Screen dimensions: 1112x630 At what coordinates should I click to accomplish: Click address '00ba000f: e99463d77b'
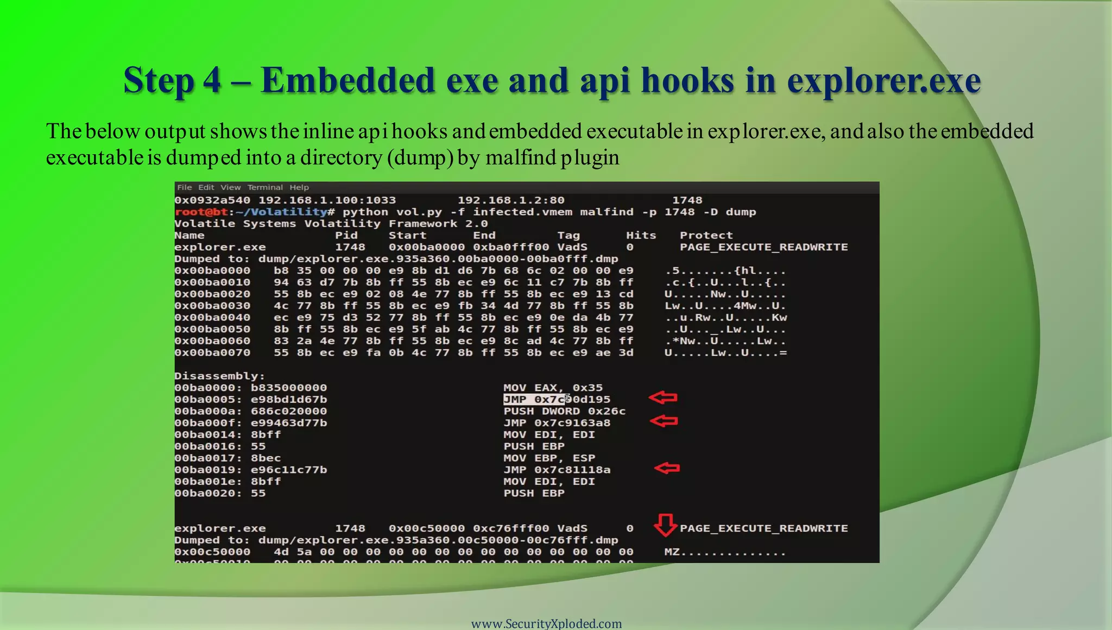tap(251, 423)
